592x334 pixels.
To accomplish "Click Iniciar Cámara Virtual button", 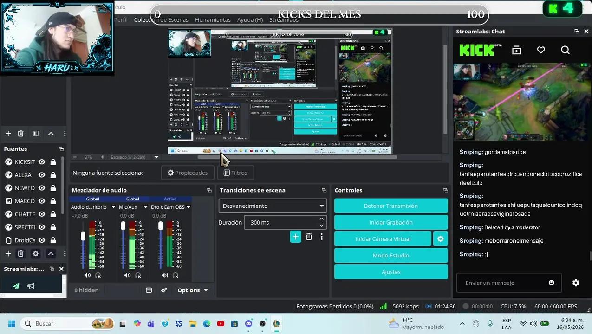I will (x=383, y=239).
